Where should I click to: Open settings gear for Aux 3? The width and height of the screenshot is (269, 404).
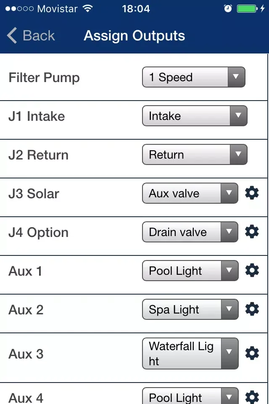click(x=252, y=353)
